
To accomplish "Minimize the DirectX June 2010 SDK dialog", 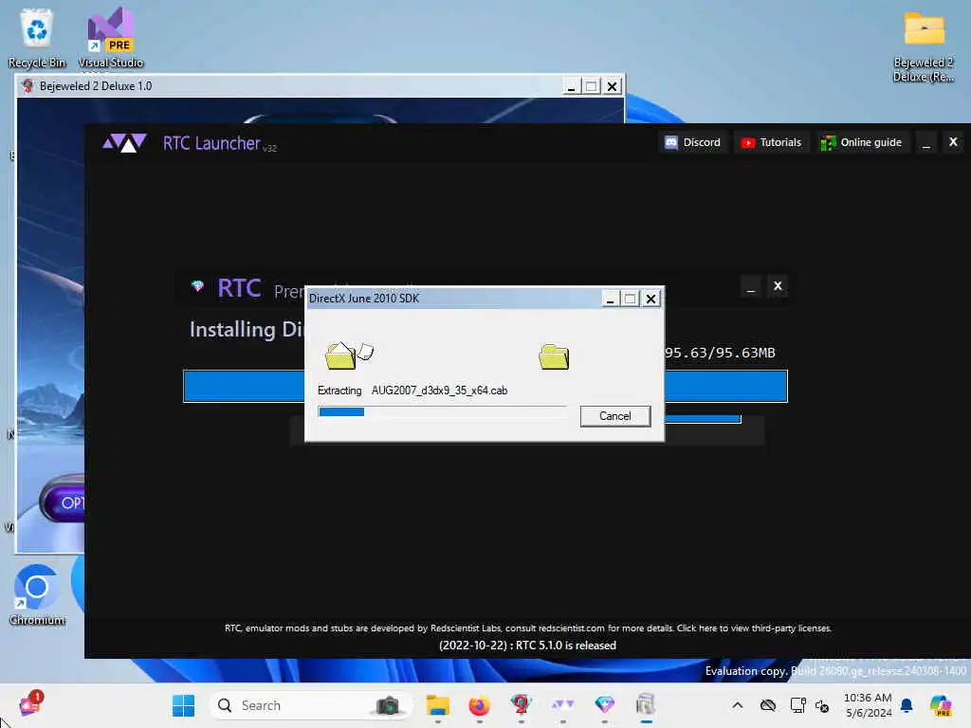I will (610, 299).
